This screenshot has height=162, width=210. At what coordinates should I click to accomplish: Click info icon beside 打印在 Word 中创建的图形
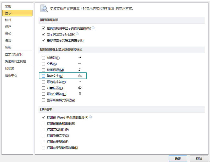coord(90,117)
